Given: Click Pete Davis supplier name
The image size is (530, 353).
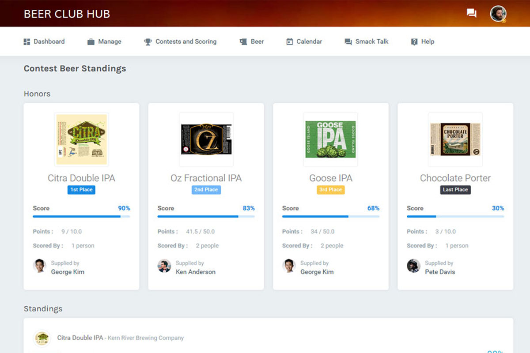Looking at the screenshot, I should click(x=440, y=272).
